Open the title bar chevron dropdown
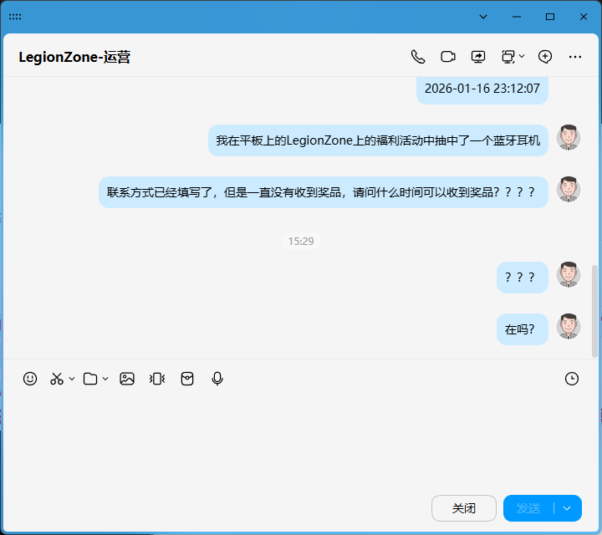602x535 pixels. tap(483, 17)
